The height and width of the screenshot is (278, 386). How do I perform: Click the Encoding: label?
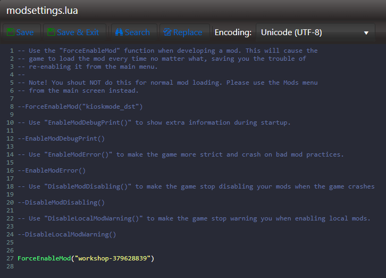233,32
